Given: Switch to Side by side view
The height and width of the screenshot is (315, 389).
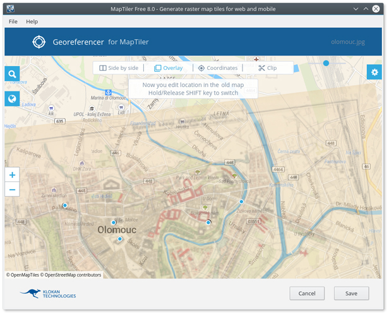Looking at the screenshot, I should 119,68.
